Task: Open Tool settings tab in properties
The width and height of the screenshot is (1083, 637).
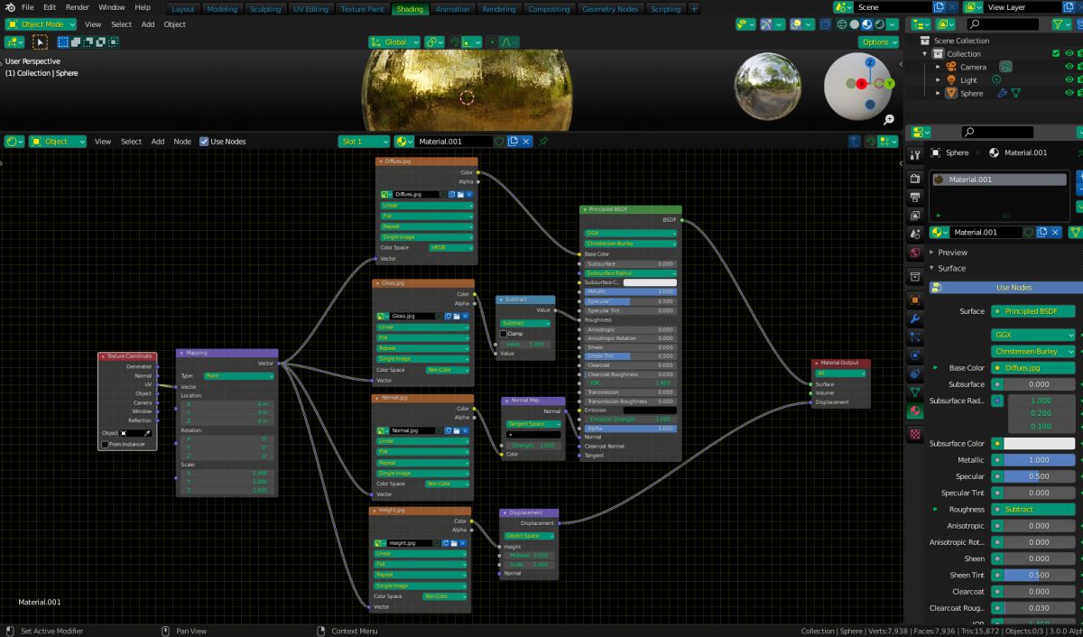Action: 915,154
